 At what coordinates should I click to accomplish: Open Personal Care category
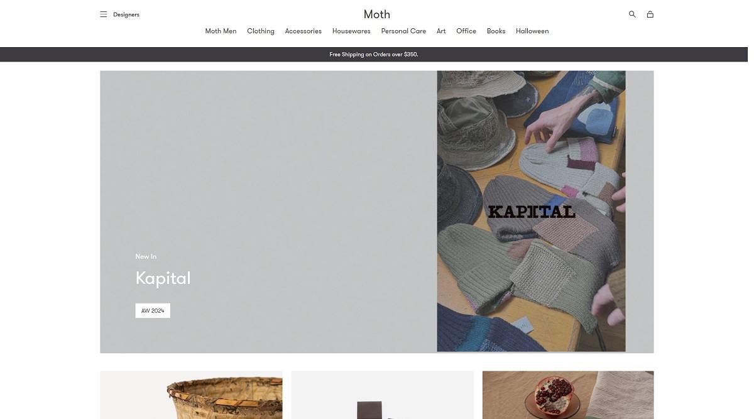coord(403,31)
